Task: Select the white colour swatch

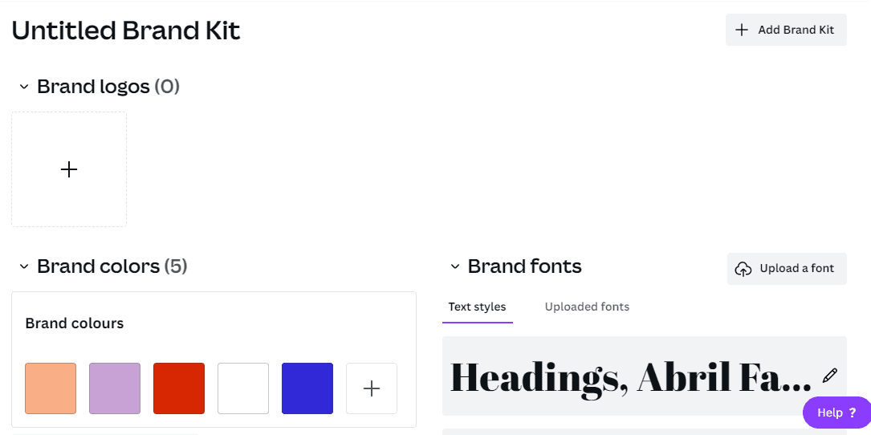Action: click(x=243, y=388)
